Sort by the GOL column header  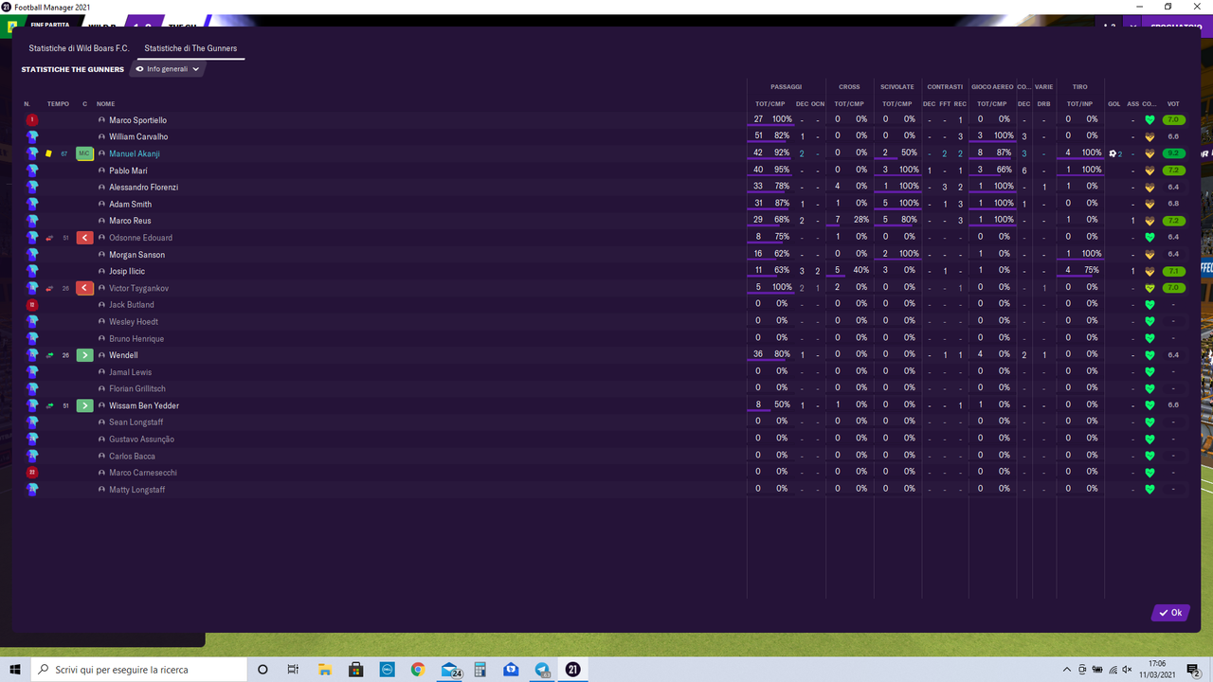1114,104
